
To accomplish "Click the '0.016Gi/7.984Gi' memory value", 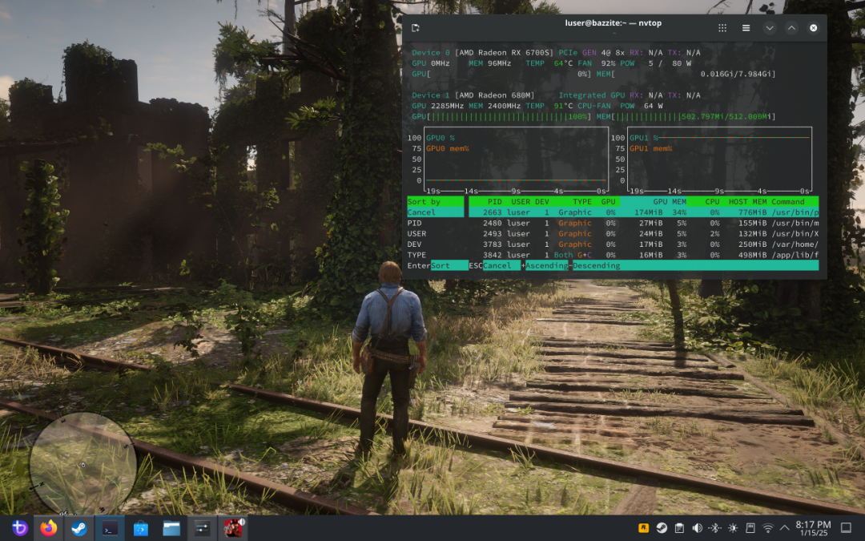I will (735, 74).
